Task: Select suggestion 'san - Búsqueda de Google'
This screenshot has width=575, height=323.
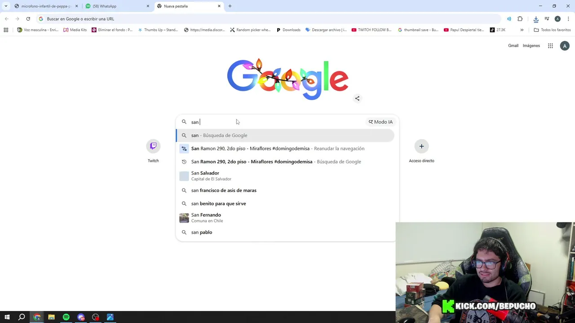Action: tap(285, 135)
